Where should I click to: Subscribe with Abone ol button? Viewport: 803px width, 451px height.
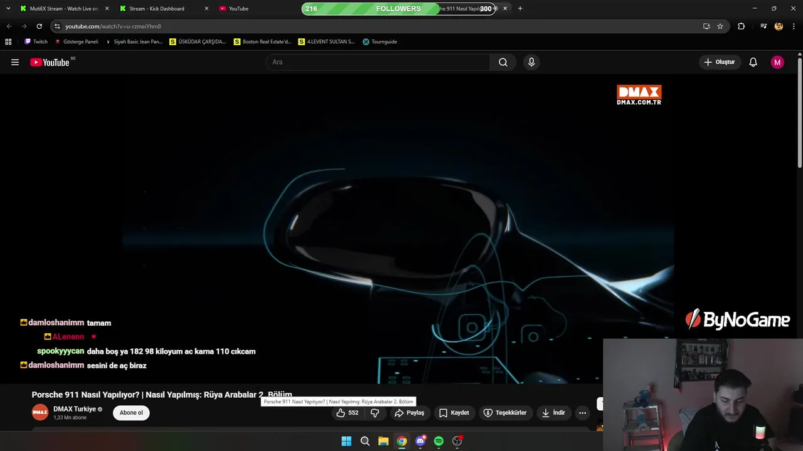131,413
